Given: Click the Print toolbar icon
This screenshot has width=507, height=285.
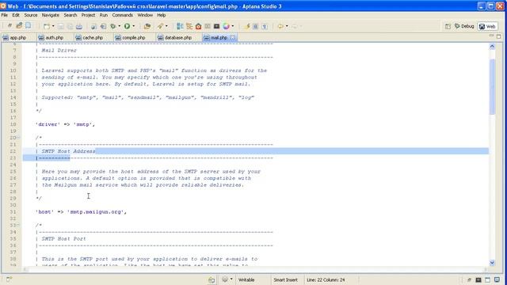Looking at the screenshot, I should coord(79,26).
